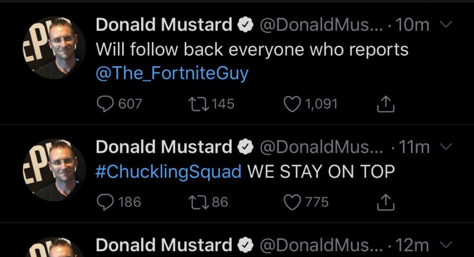Viewport: 474px width, 257px height.
Task: Share the #ChucklingSquad tweet
Action: (385, 202)
